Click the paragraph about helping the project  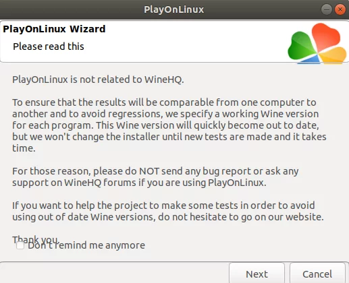click(x=168, y=211)
